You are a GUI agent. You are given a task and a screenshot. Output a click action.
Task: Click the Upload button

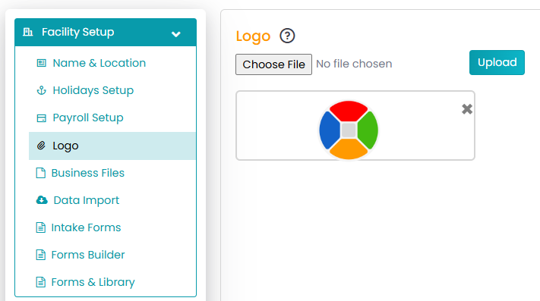click(x=497, y=62)
